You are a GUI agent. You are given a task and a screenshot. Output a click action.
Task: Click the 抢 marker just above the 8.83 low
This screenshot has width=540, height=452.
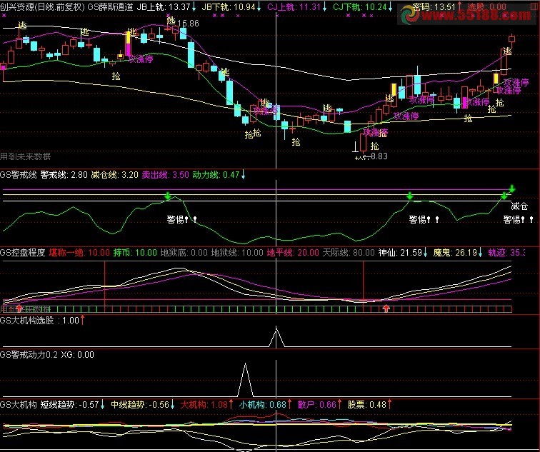point(374,146)
